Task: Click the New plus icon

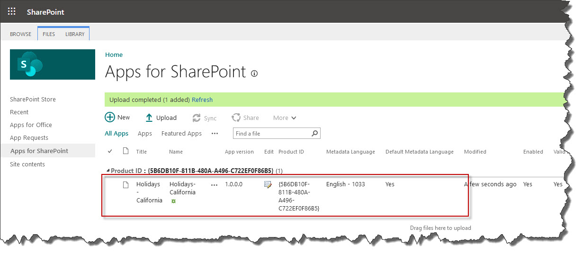Action: [110, 118]
